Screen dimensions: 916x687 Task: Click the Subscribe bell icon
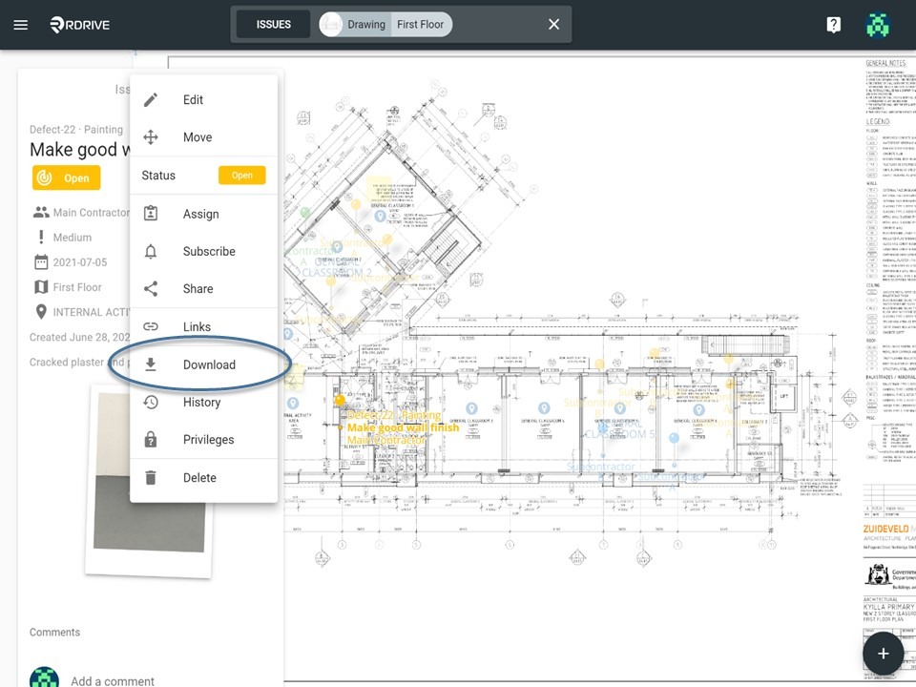151,251
